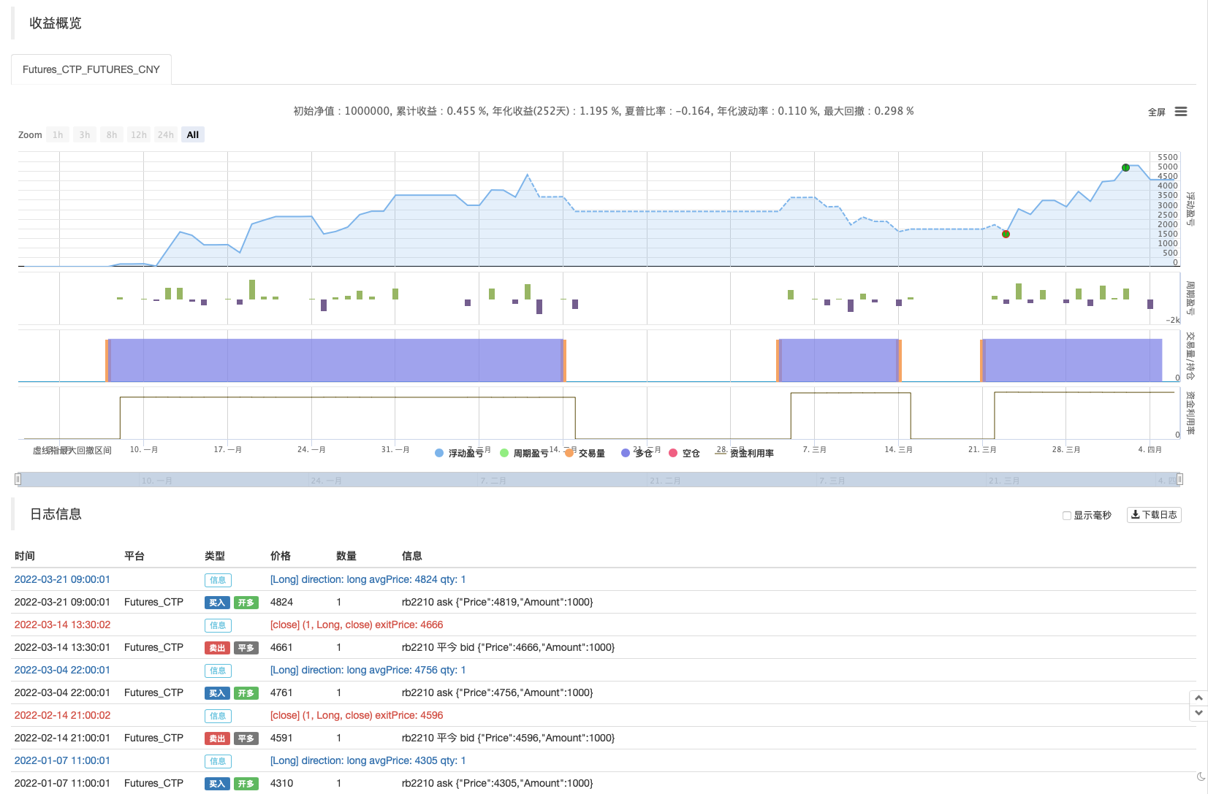Grab the right navigator range handle
Image resolution: width=1208 pixels, height=794 pixels.
pos(1179,479)
